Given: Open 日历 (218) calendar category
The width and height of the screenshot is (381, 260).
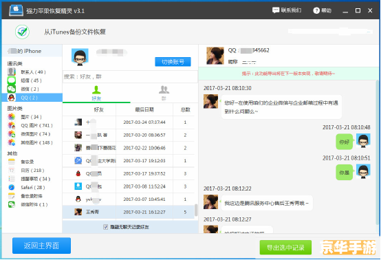Looking at the screenshot, I should click(x=32, y=171).
